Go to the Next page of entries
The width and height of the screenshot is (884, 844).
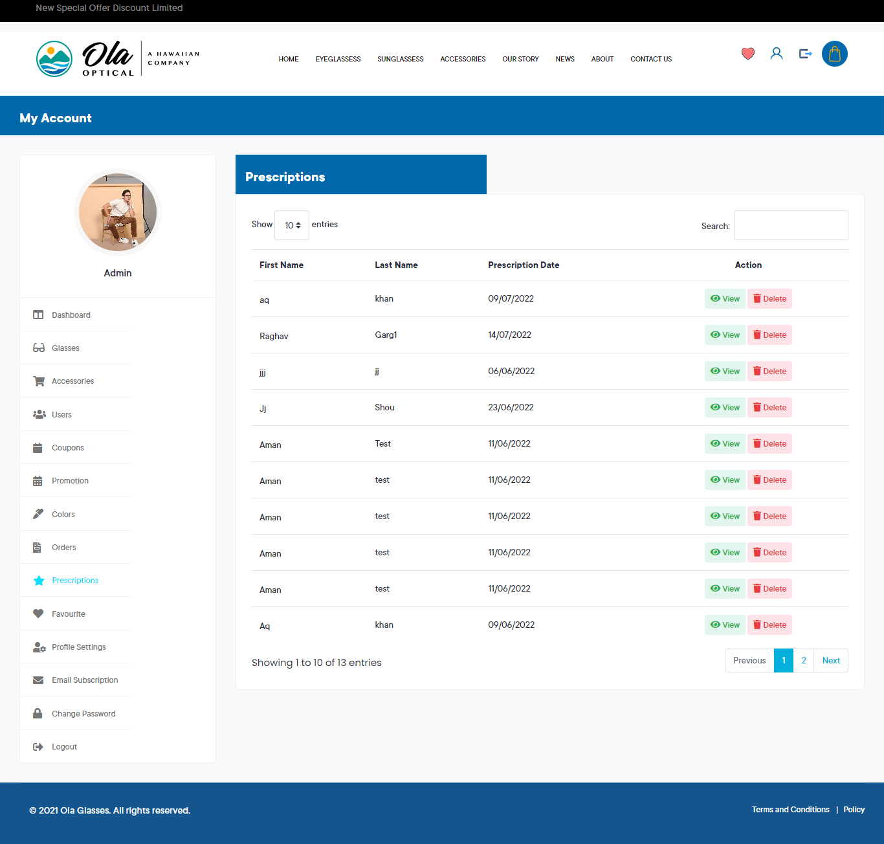pos(831,661)
